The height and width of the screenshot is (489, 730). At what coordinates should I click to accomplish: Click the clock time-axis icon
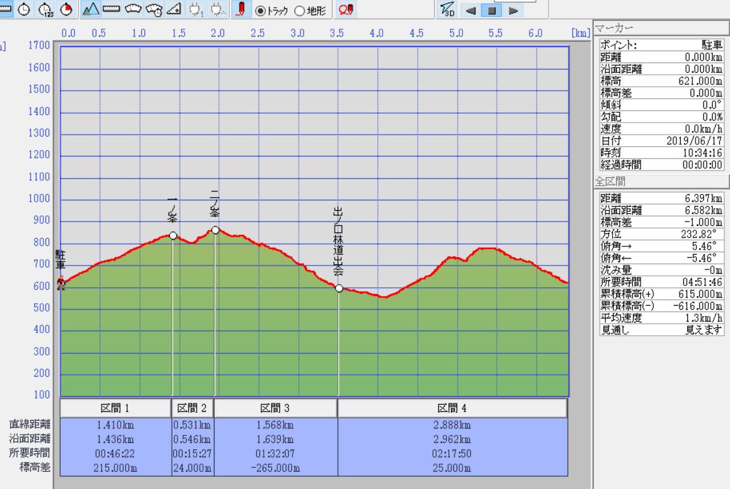24,10
